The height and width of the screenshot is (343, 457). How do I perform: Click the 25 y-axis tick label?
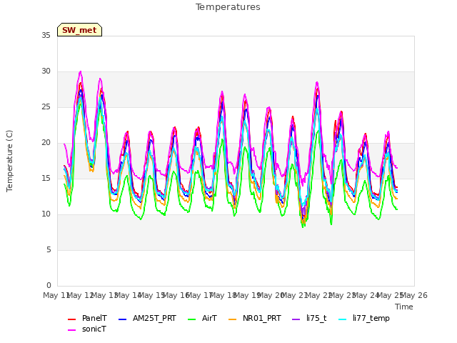[46, 107]
